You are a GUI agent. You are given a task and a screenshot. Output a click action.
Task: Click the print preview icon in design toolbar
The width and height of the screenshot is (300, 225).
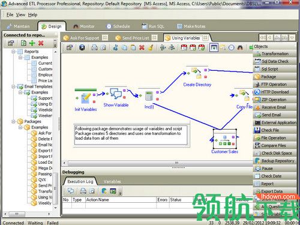point(103,47)
